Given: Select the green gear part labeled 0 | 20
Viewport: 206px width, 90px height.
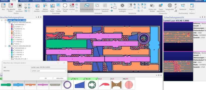Looking at the screenshot, I should (92, 85).
